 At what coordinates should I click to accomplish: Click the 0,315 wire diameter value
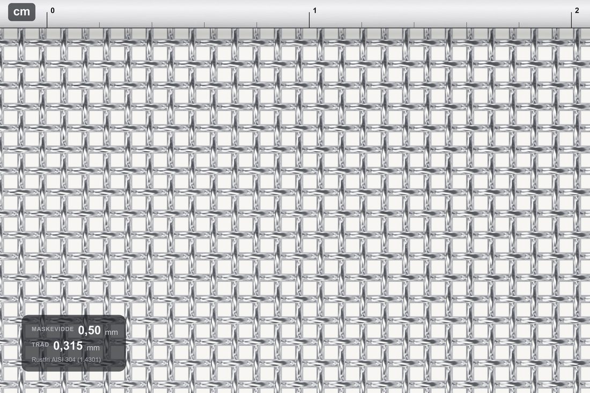point(68,346)
